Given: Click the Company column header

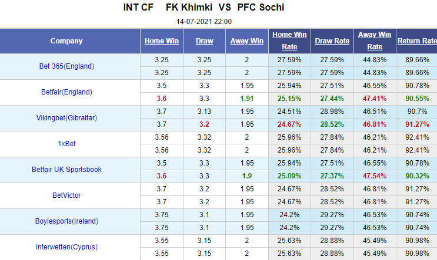Looking at the screenshot, I should tap(66, 41).
